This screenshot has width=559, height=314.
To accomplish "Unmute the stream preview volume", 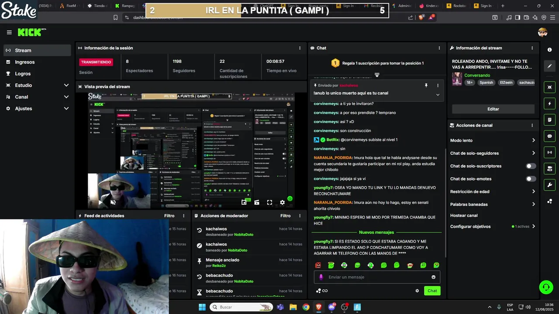I will (113, 202).
